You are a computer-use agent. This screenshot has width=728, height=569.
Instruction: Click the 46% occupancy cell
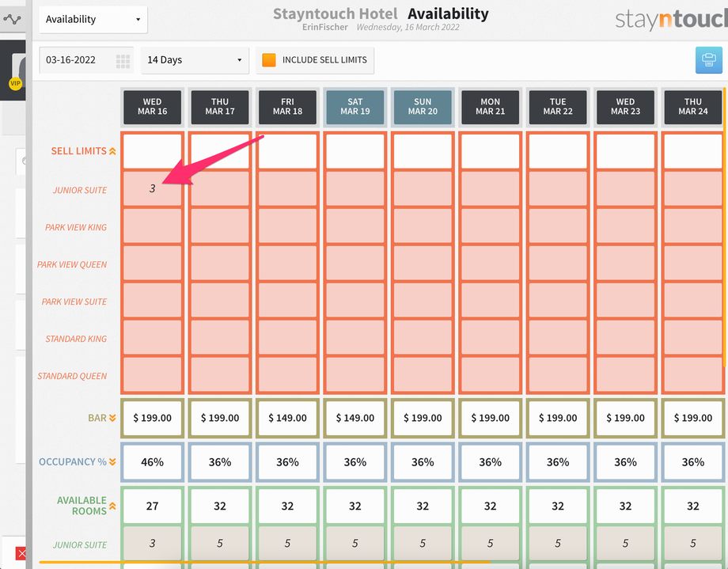[x=152, y=462]
